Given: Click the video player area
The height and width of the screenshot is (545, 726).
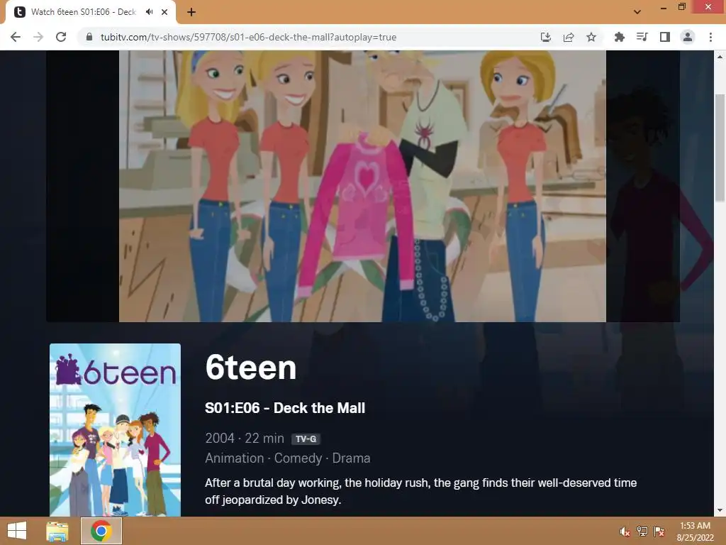Looking at the screenshot, I should point(362,186).
